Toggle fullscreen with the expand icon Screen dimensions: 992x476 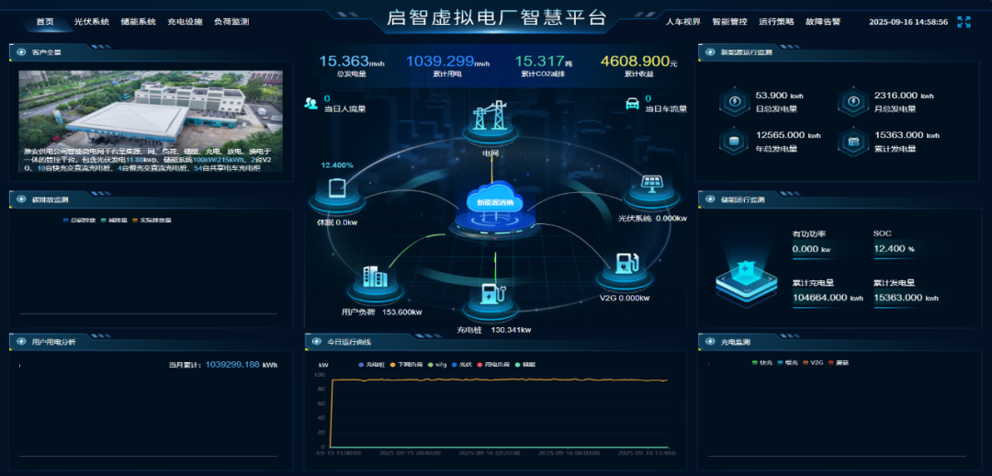click(x=964, y=22)
